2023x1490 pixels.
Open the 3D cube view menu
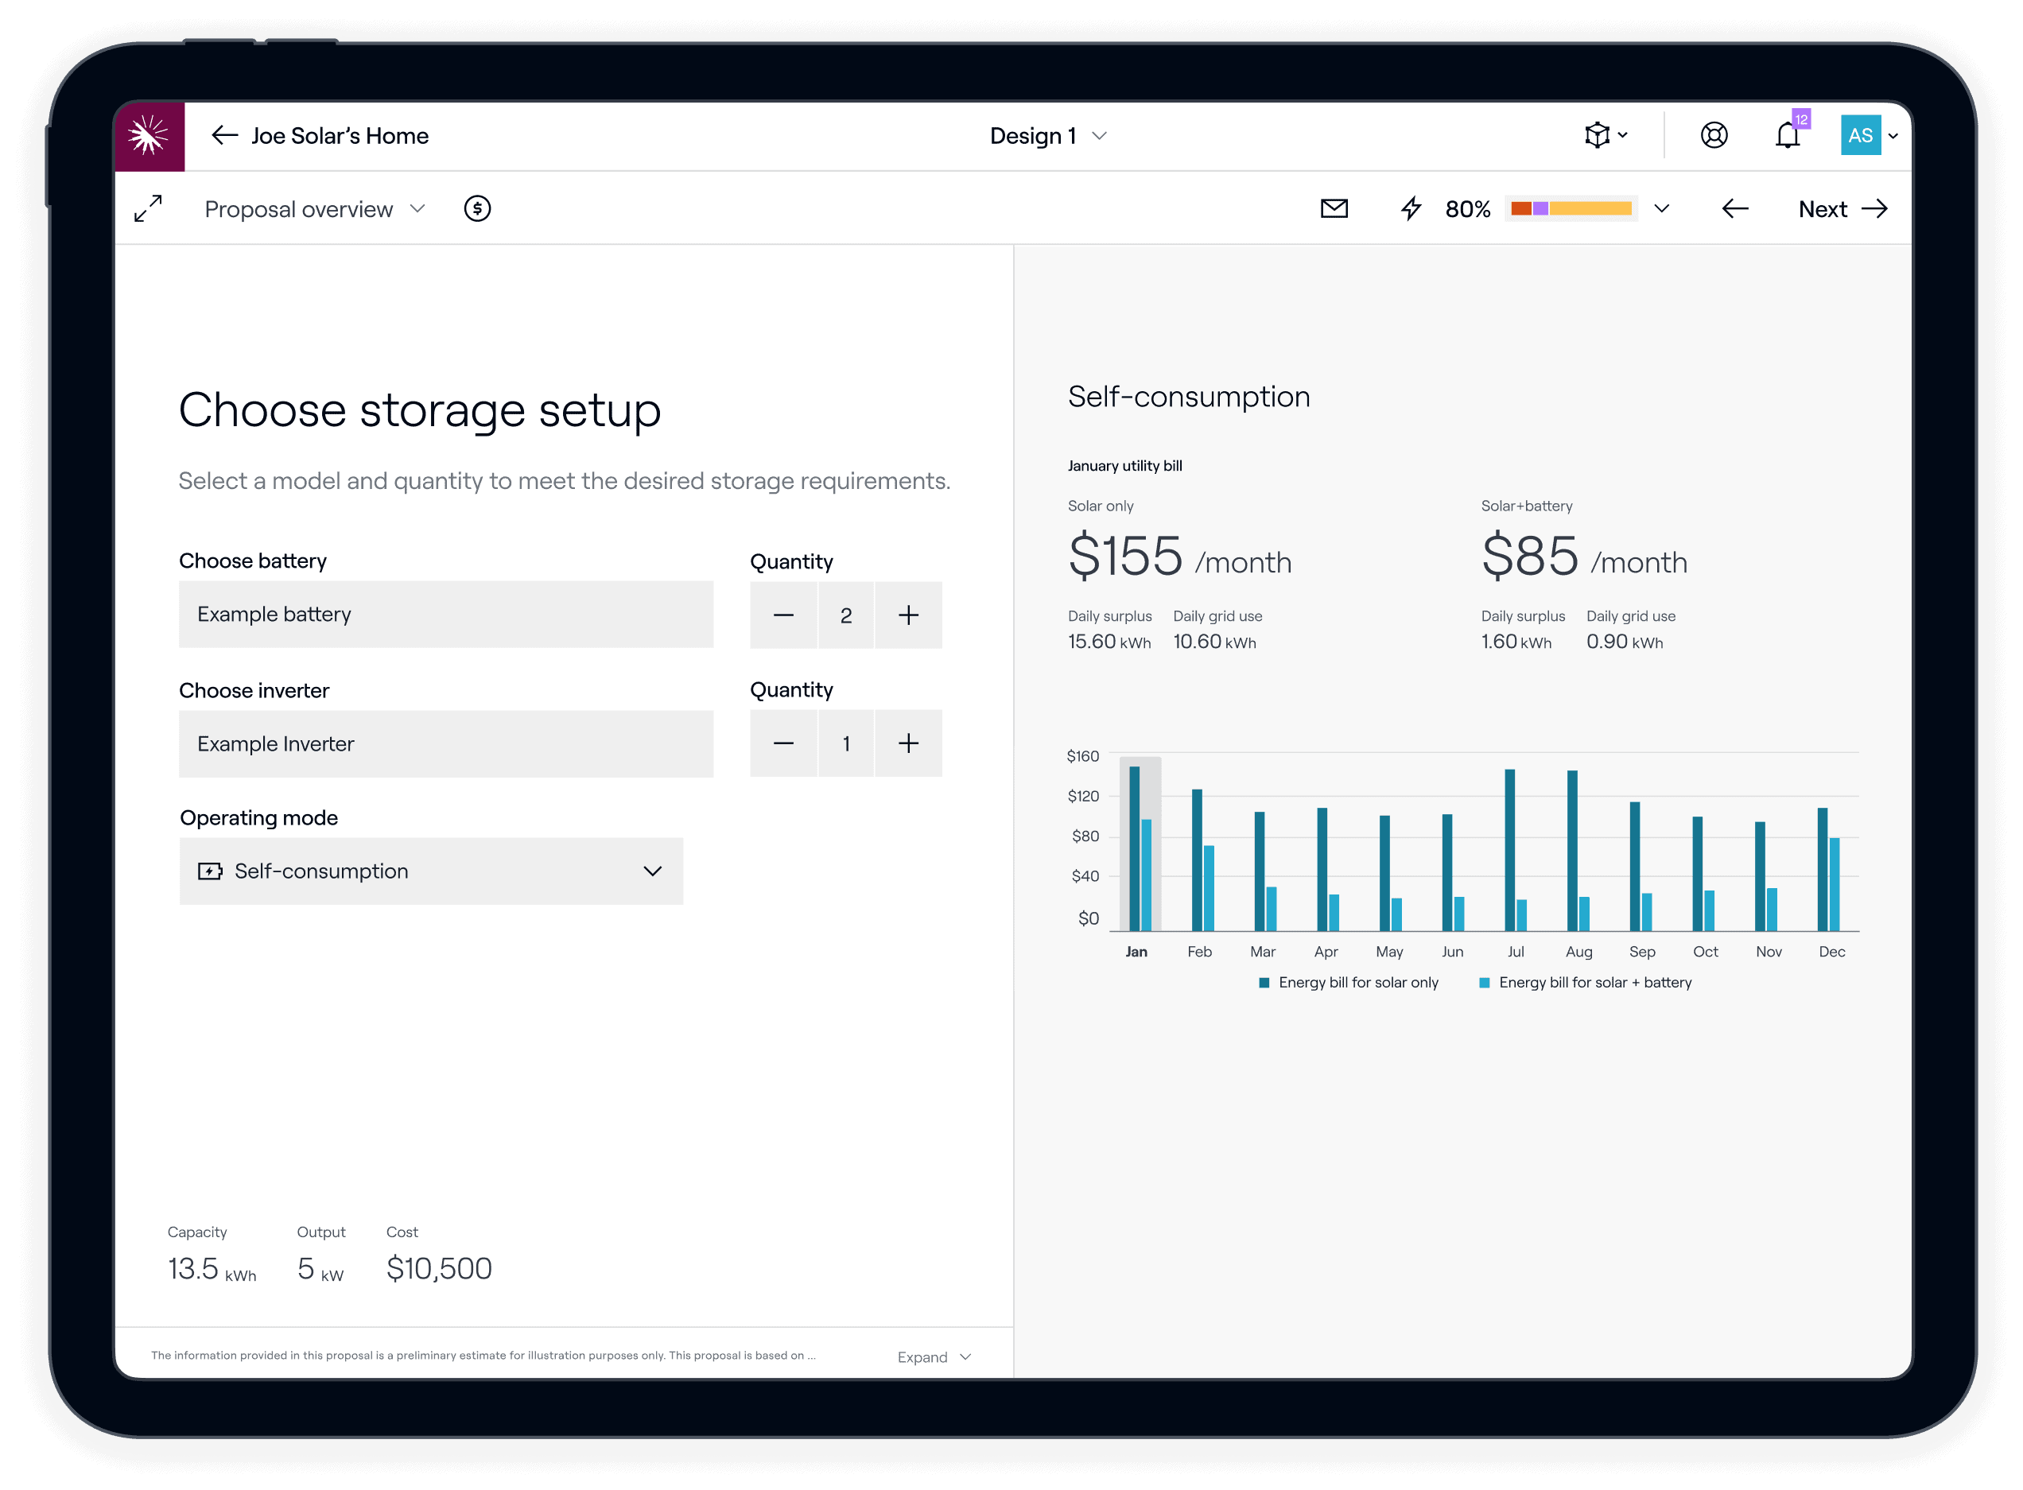[x=1606, y=135]
